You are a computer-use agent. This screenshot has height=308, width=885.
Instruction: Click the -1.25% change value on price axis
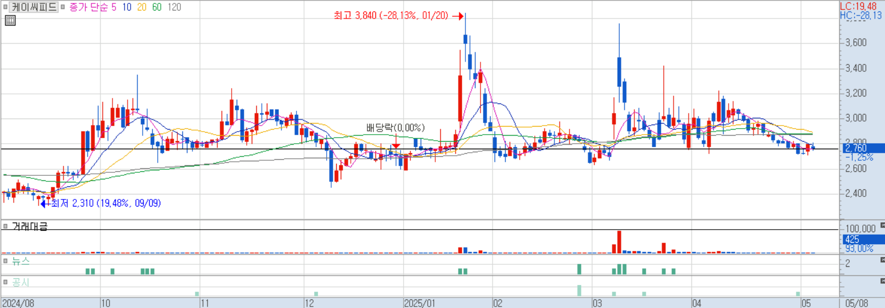[859, 157]
